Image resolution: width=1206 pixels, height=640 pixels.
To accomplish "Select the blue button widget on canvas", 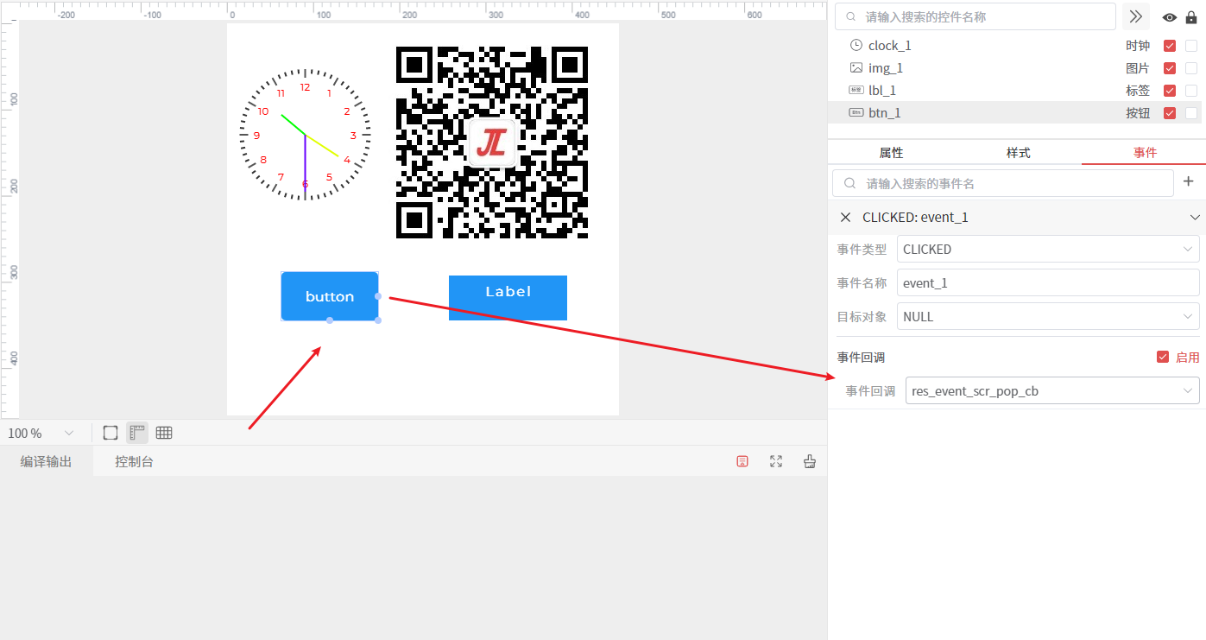I will point(330,296).
